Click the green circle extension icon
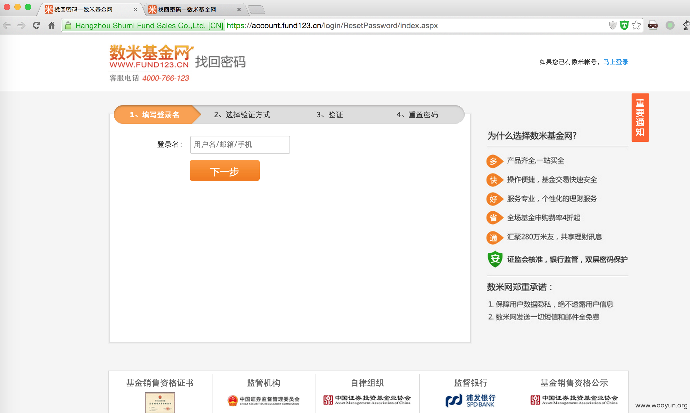 point(670,25)
